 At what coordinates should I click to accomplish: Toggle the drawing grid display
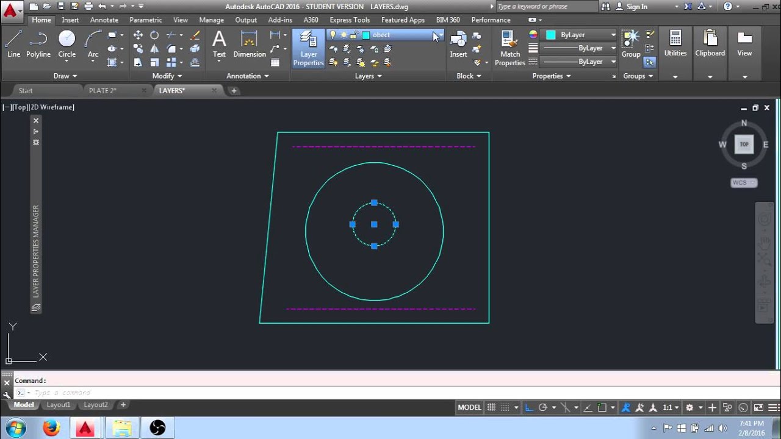[x=491, y=407]
